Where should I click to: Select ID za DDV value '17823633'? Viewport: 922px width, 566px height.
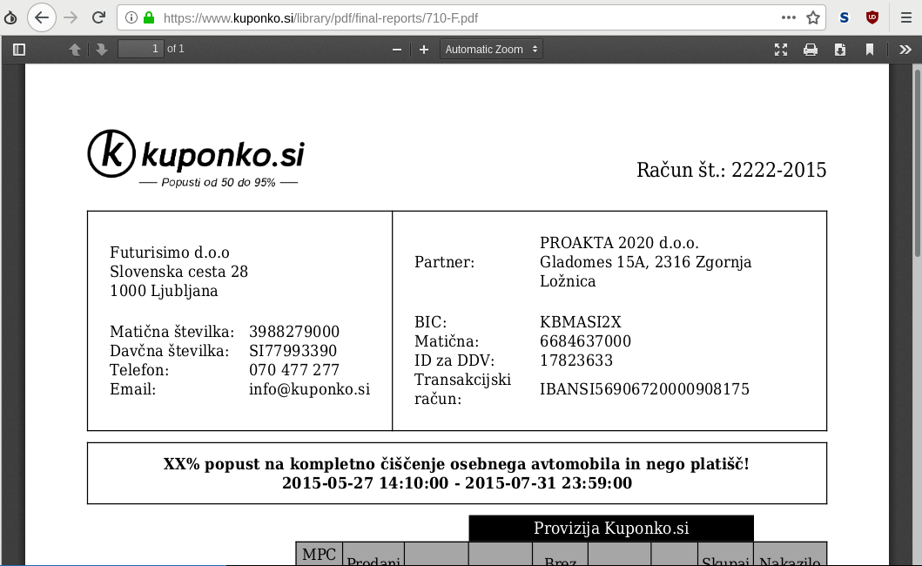point(576,360)
